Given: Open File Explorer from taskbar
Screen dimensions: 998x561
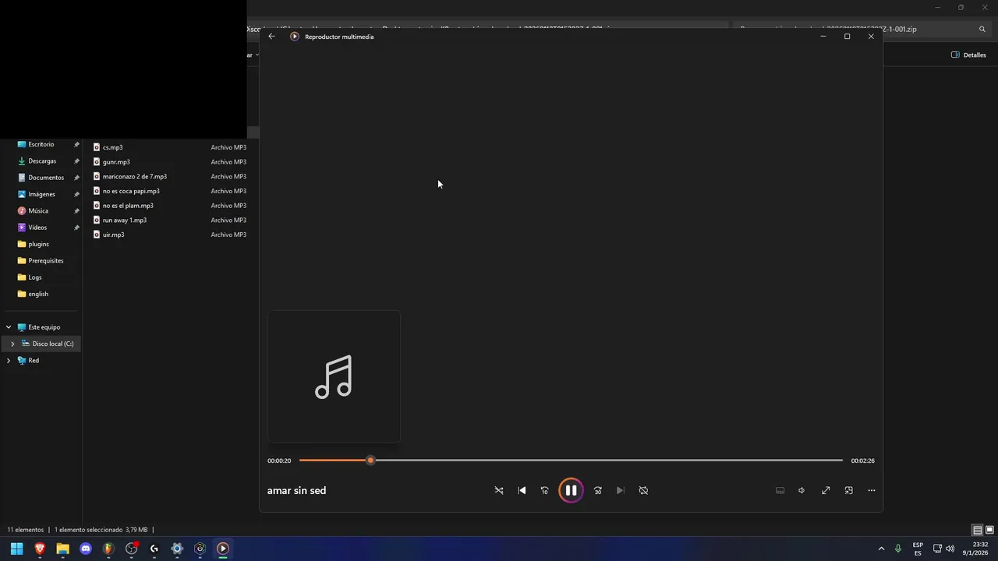Looking at the screenshot, I should pos(62,549).
